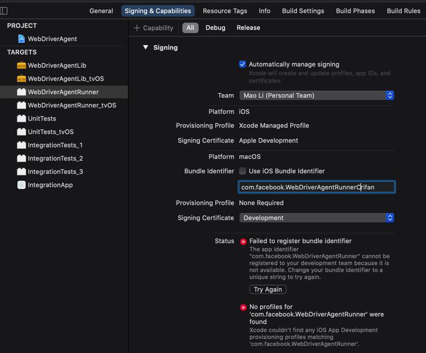The height and width of the screenshot is (353, 426).
Task: Select WebDriverAgentRunner_tvOS target name
Action: [72, 105]
